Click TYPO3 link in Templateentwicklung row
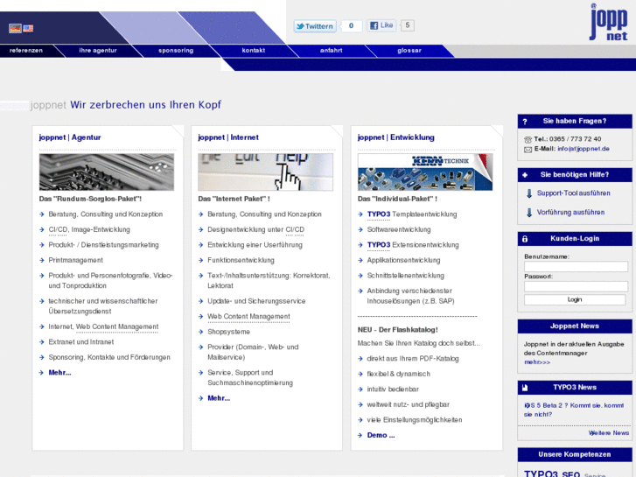The width and height of the screenshot is (636, 477). (379, 214)
